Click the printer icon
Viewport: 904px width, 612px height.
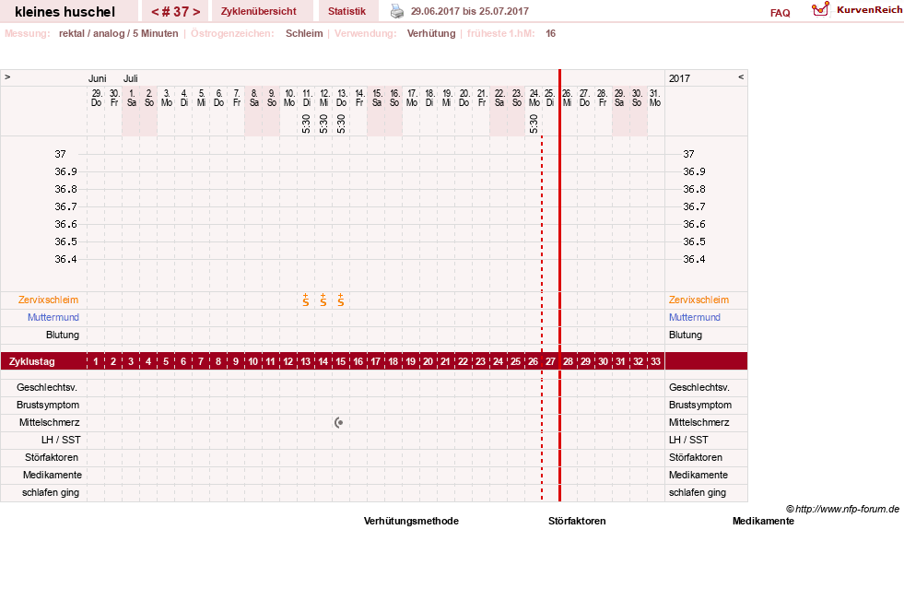[x=397, y=11]
